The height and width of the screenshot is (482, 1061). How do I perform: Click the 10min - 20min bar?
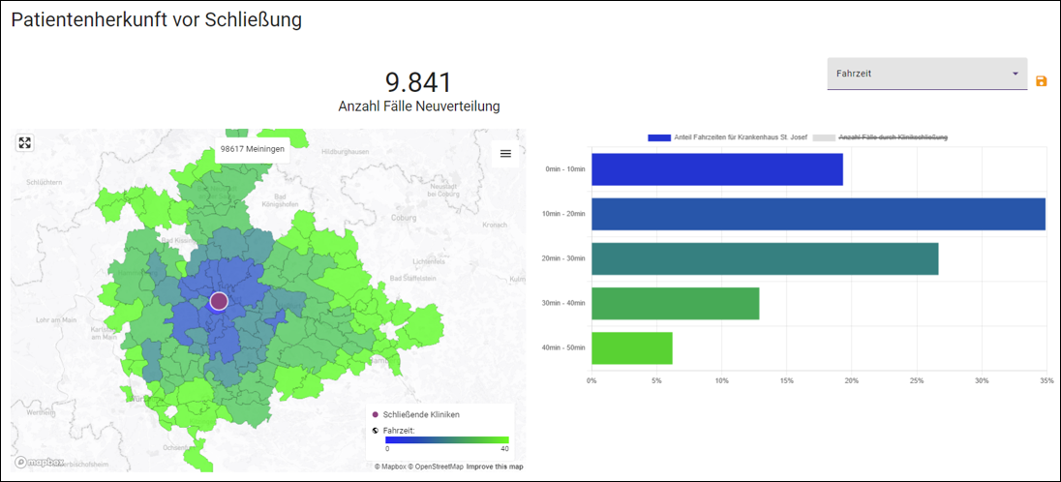click(818, 214)
